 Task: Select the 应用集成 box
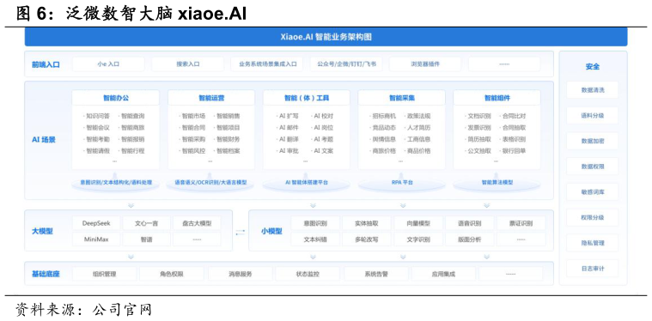(x=443, y=274)
